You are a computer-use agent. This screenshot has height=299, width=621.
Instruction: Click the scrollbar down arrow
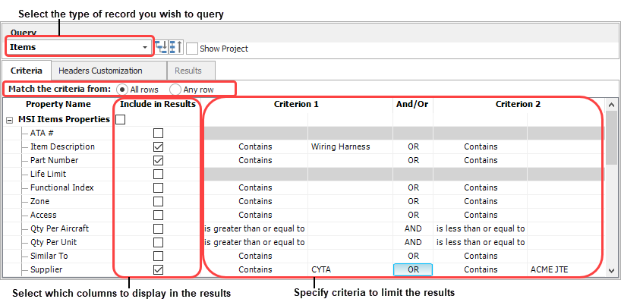(x=611, y=270)
